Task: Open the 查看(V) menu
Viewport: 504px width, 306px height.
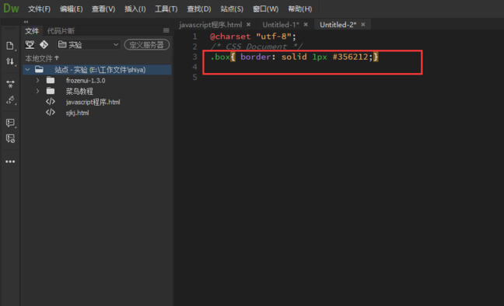Action: pos(103,9)
